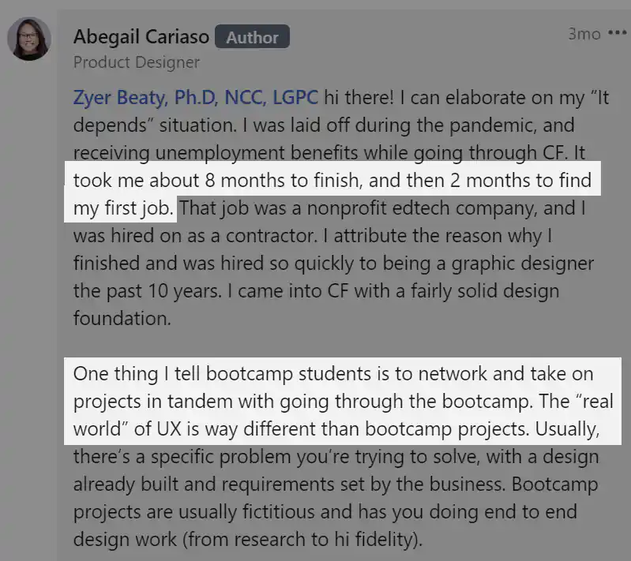Click the 3mo comment timestamp

click(584, 34)
